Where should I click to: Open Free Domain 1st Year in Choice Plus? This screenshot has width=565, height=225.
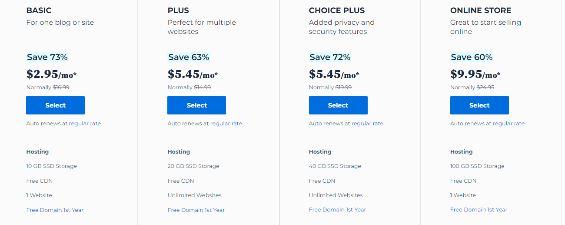tap(337, 210)
